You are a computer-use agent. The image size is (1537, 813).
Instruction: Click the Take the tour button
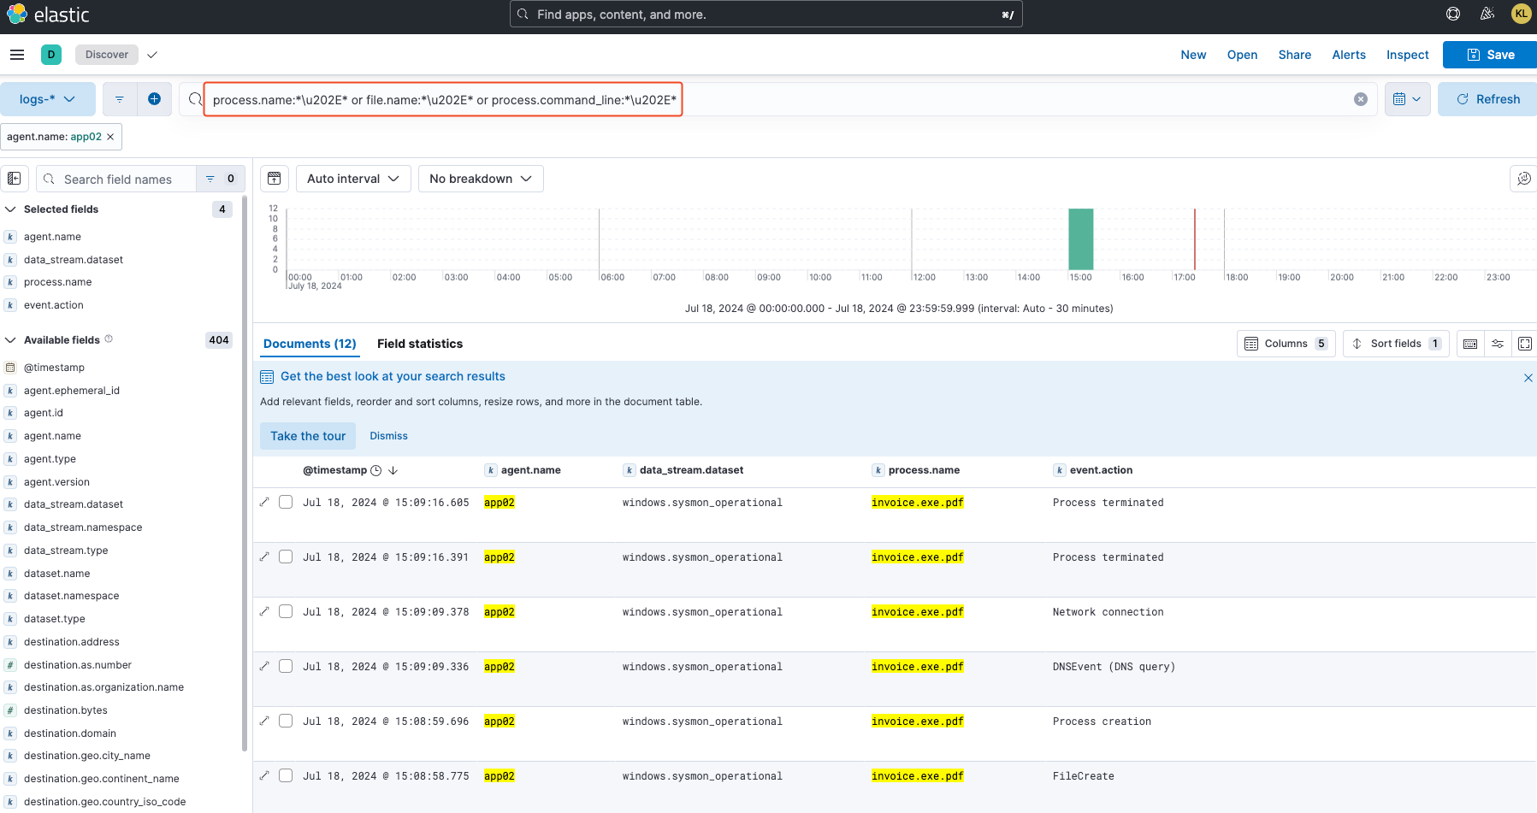308,436
